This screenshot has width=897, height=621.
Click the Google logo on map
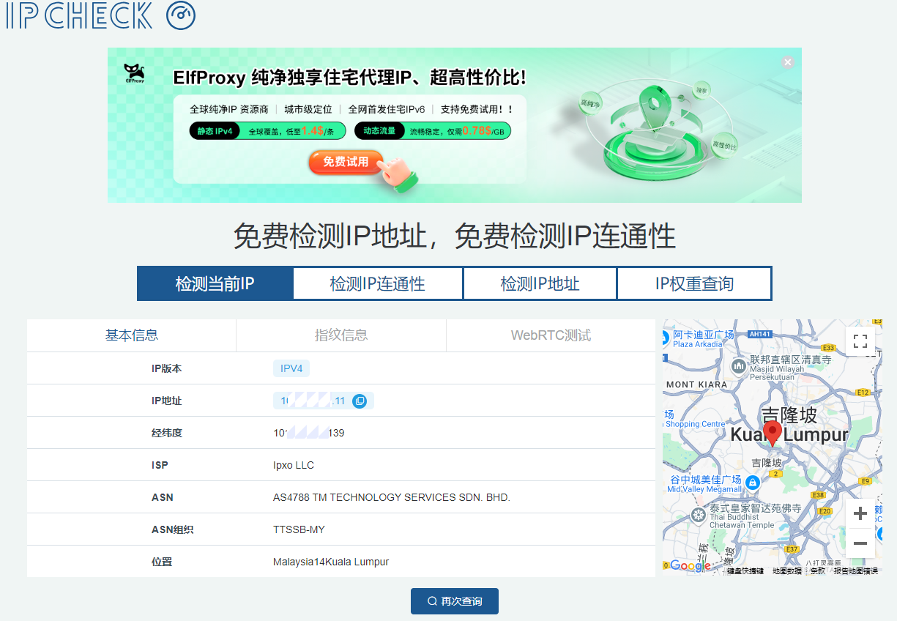pos(690,565)
